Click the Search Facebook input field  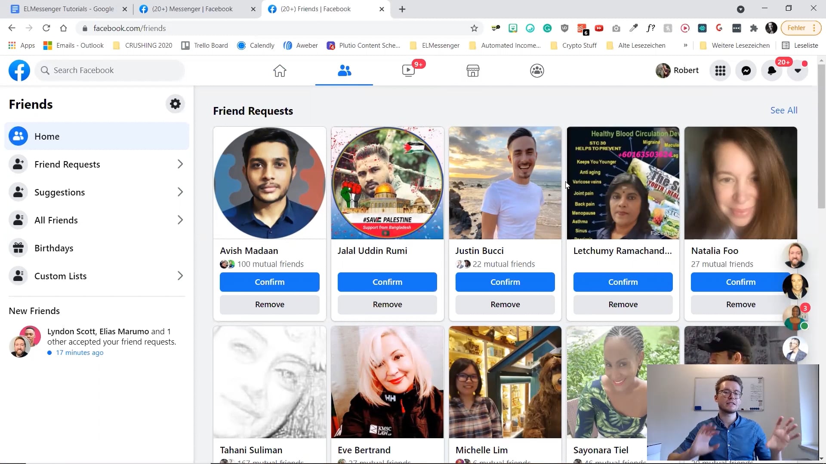tap(110, 70)
